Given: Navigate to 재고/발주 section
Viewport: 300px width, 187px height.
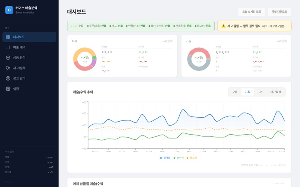Looking at the screenshot, I should [29, 68].
